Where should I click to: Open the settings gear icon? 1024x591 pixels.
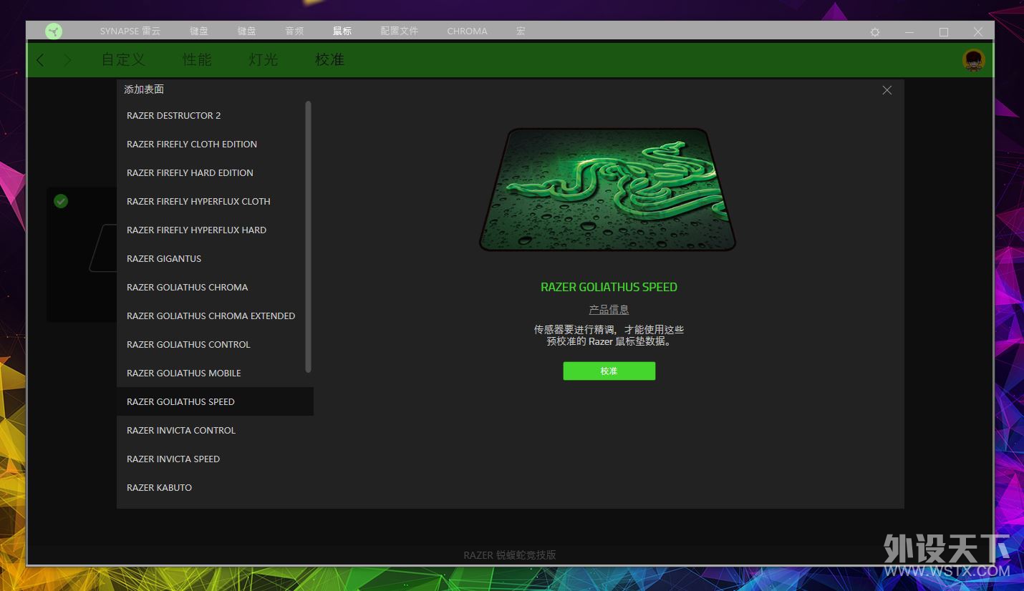874,32
